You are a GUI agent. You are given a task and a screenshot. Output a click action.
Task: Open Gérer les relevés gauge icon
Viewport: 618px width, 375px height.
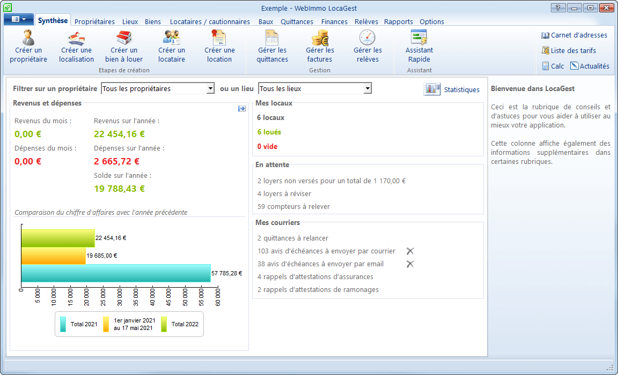tap(367, 37)
